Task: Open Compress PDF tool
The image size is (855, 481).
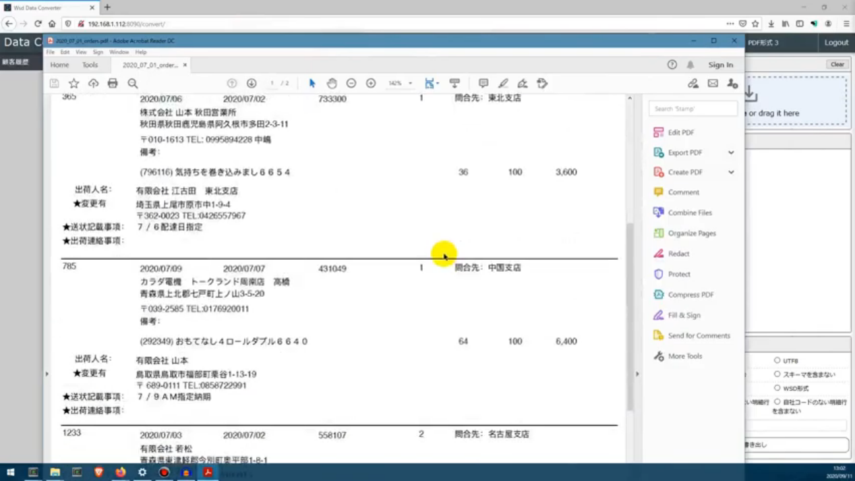Action: point(690,295)
